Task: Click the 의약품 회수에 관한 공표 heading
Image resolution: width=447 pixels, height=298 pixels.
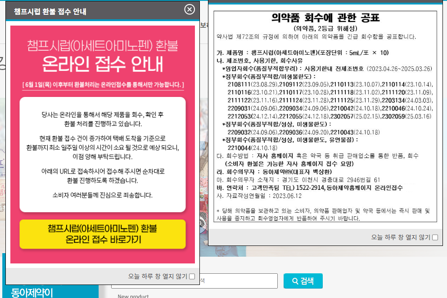Action: tap(325, 18)
